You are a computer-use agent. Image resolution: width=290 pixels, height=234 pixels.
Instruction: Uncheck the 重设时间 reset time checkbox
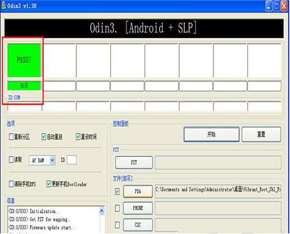78,137
